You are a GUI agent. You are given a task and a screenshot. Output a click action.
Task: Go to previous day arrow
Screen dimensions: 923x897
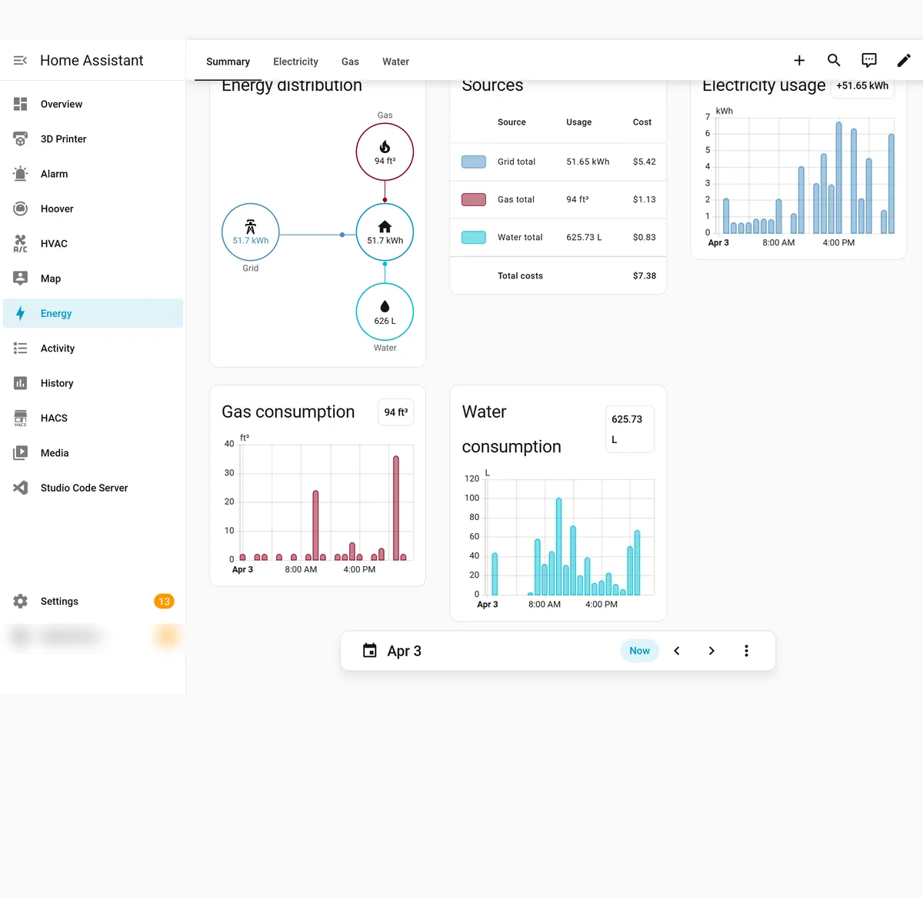coord(677,651)
